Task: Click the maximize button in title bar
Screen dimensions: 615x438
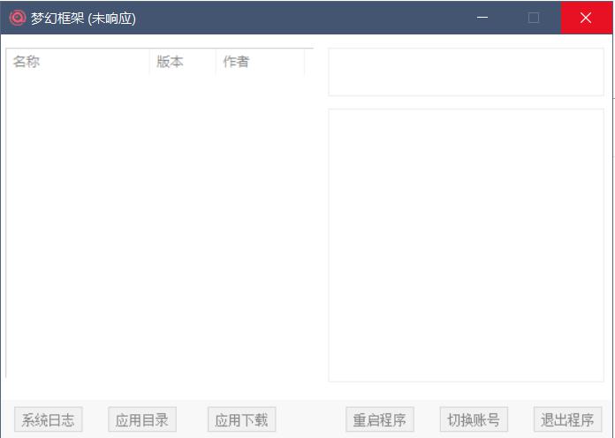Action: pos(534,18)
